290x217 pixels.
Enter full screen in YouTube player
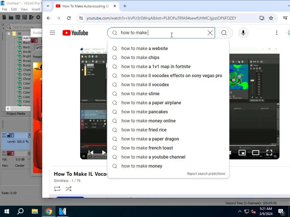tap(269, 152)
